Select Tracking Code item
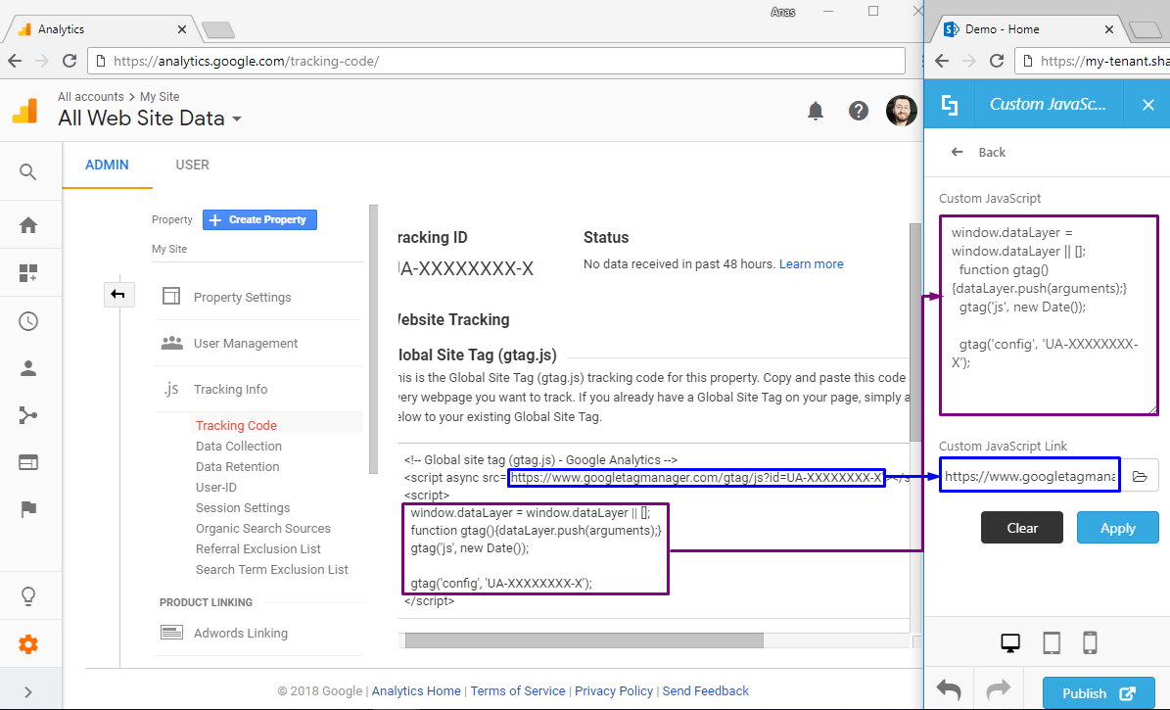 pos(236,426)
